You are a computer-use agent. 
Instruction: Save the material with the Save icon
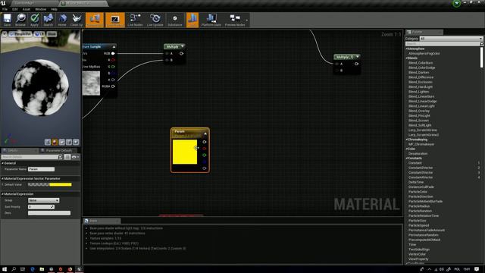click(7, 20)
